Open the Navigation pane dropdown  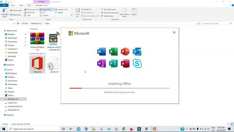pos(5,13)
